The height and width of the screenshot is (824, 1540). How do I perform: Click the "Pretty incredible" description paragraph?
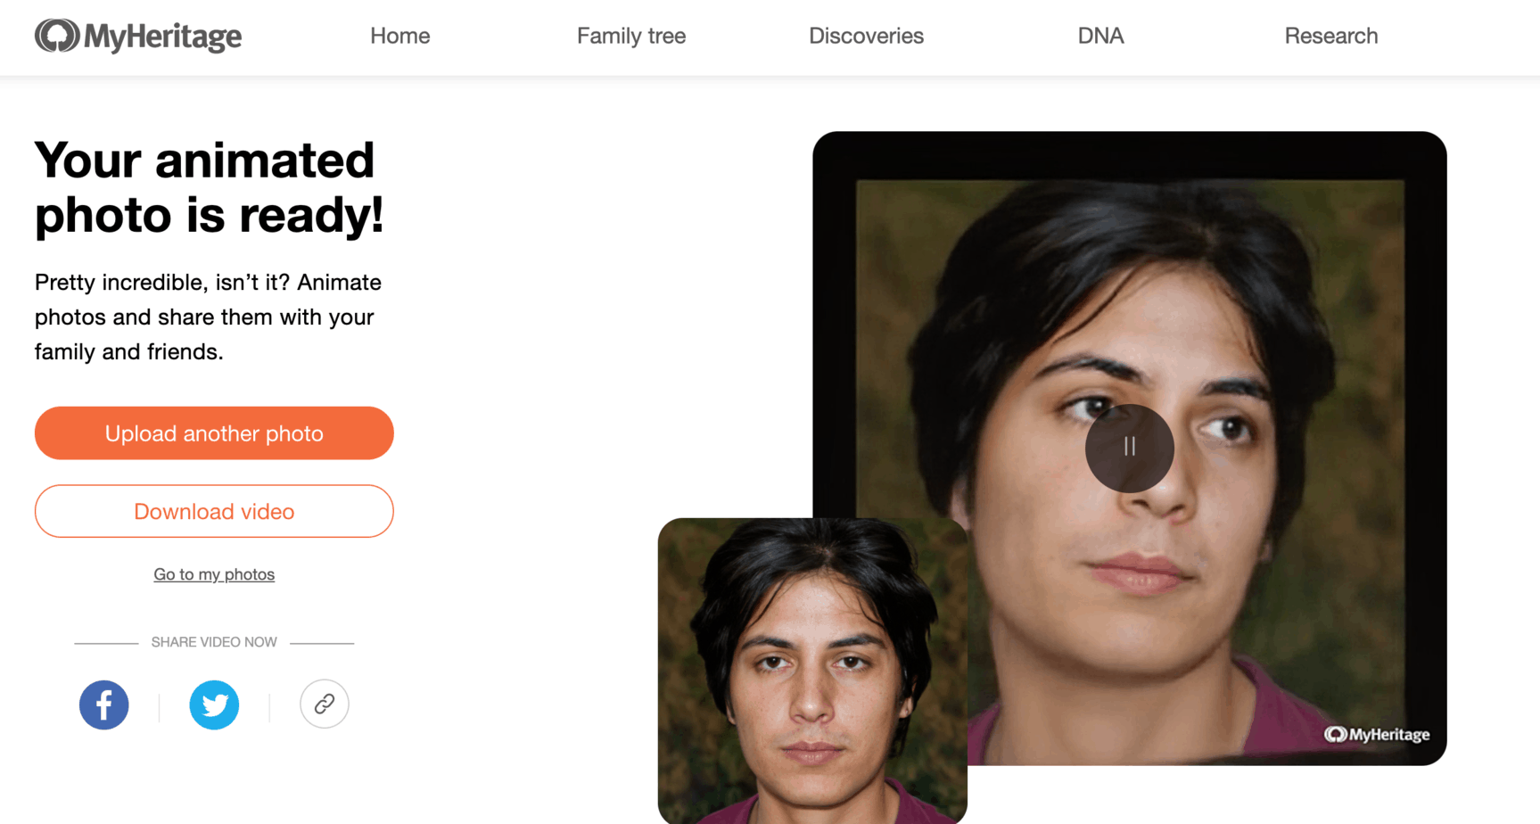point(208,317)
